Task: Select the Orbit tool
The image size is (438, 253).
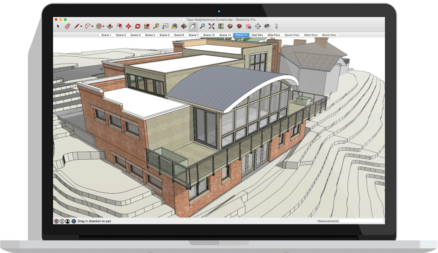Action: point(183,26)
